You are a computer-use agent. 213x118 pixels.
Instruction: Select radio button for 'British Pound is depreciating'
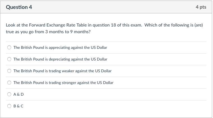tap(9, 59)
